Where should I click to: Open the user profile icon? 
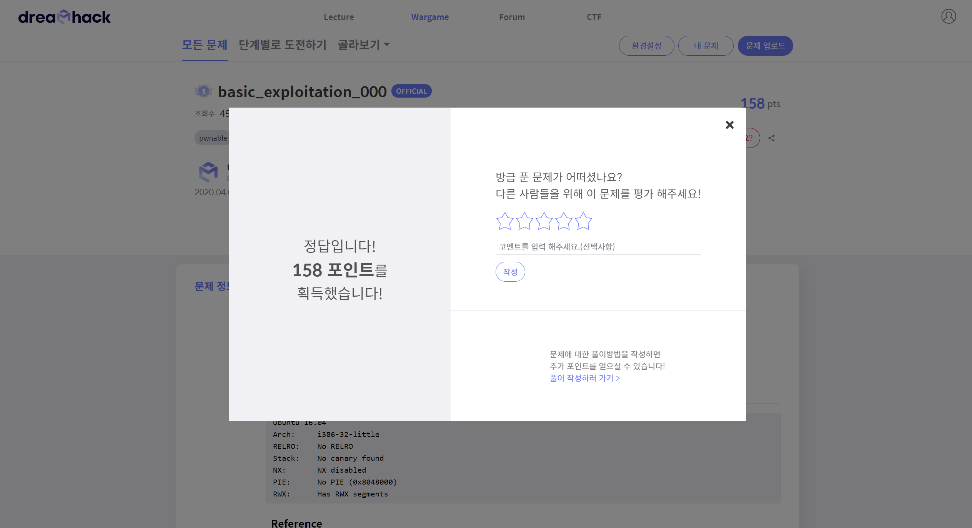(948, 17)
